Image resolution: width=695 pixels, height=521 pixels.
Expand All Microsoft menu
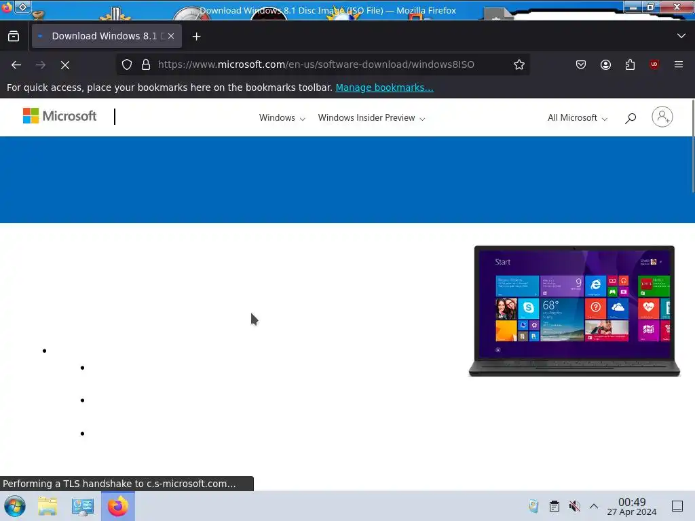coord(577,118)
